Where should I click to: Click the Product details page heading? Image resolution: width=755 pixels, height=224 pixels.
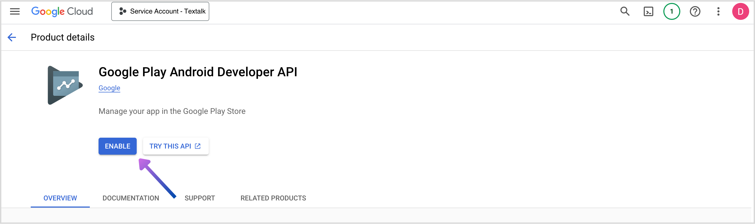pos(63,38)
